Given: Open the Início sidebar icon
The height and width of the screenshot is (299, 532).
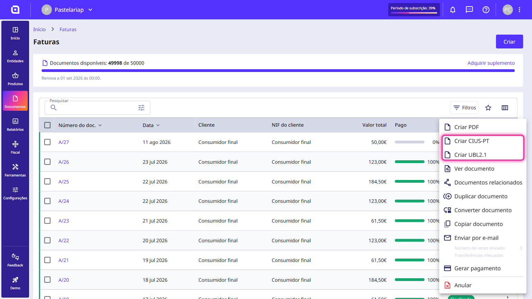Looking at the screenshot, I should pyautogui.click(x=15, y=30).
